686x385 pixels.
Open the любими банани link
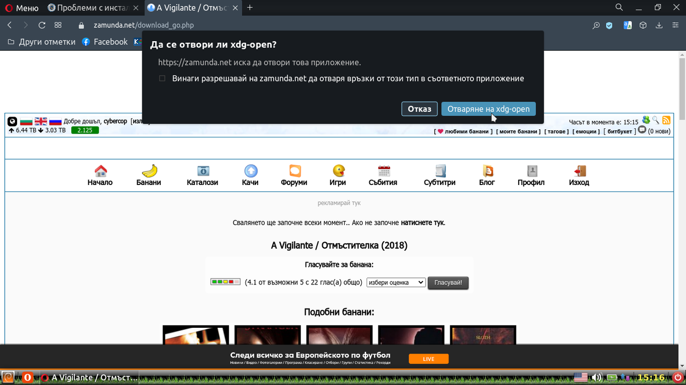(x=463, y=131)
